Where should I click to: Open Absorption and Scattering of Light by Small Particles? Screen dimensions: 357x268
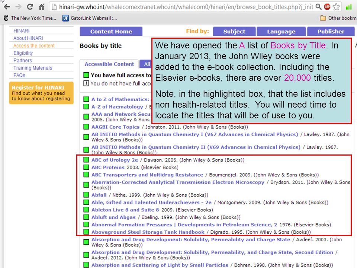pos(160,265)
